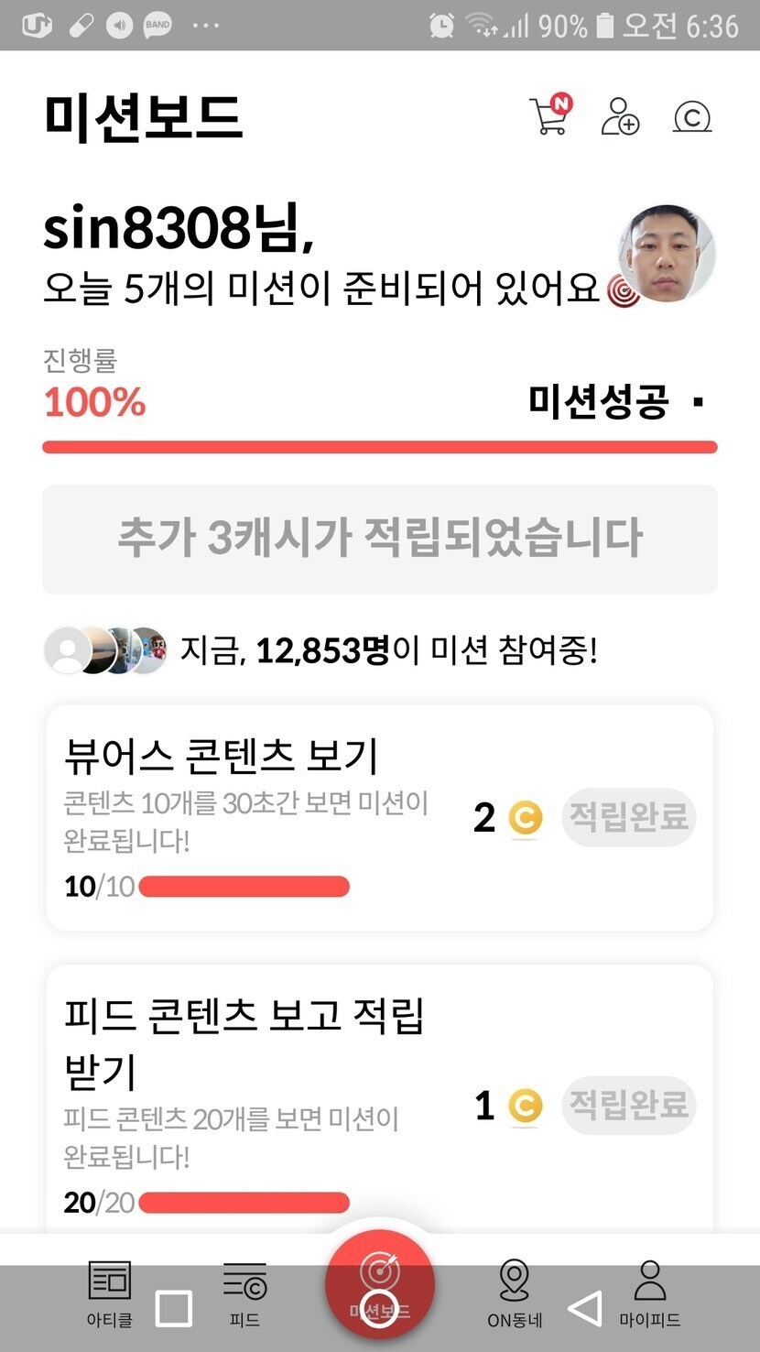Tap 적립완료 button for 뷰어스 콘텐츠 보기

pos(628,816)
